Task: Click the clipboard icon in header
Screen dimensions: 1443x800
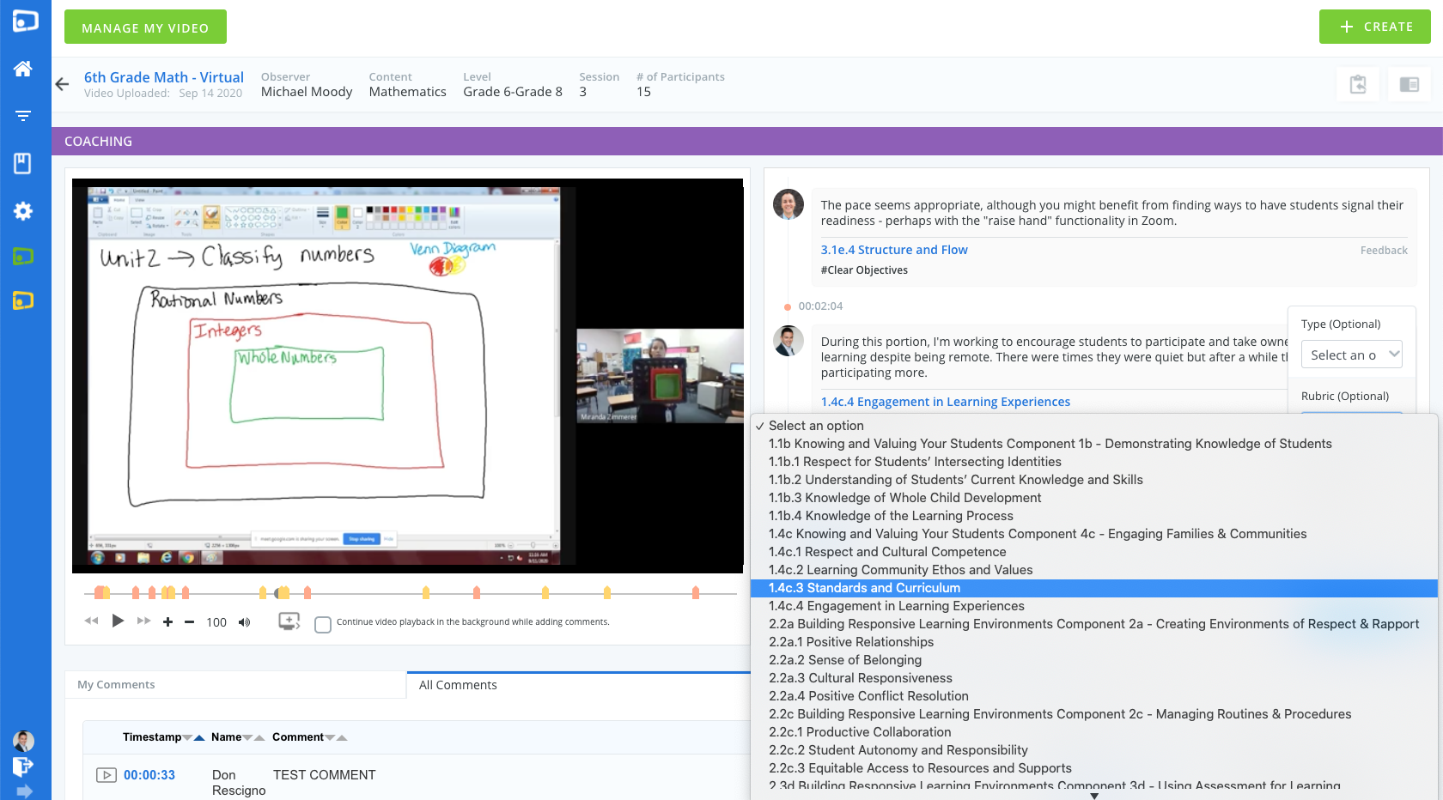Action: point(1358,84)
